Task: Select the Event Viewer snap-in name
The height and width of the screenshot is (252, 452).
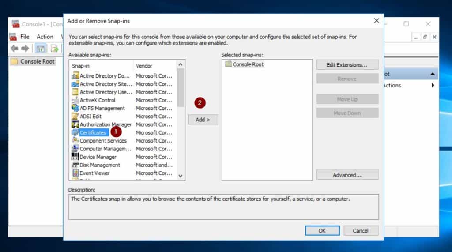Action: pyautogui.click(x=94, y=173)
